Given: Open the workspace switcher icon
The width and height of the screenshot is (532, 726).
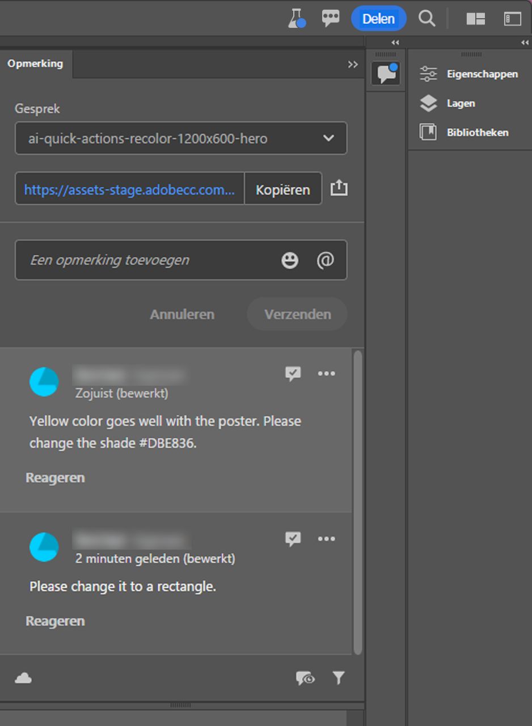Looking at the screenshot, I should pos(475,19).
